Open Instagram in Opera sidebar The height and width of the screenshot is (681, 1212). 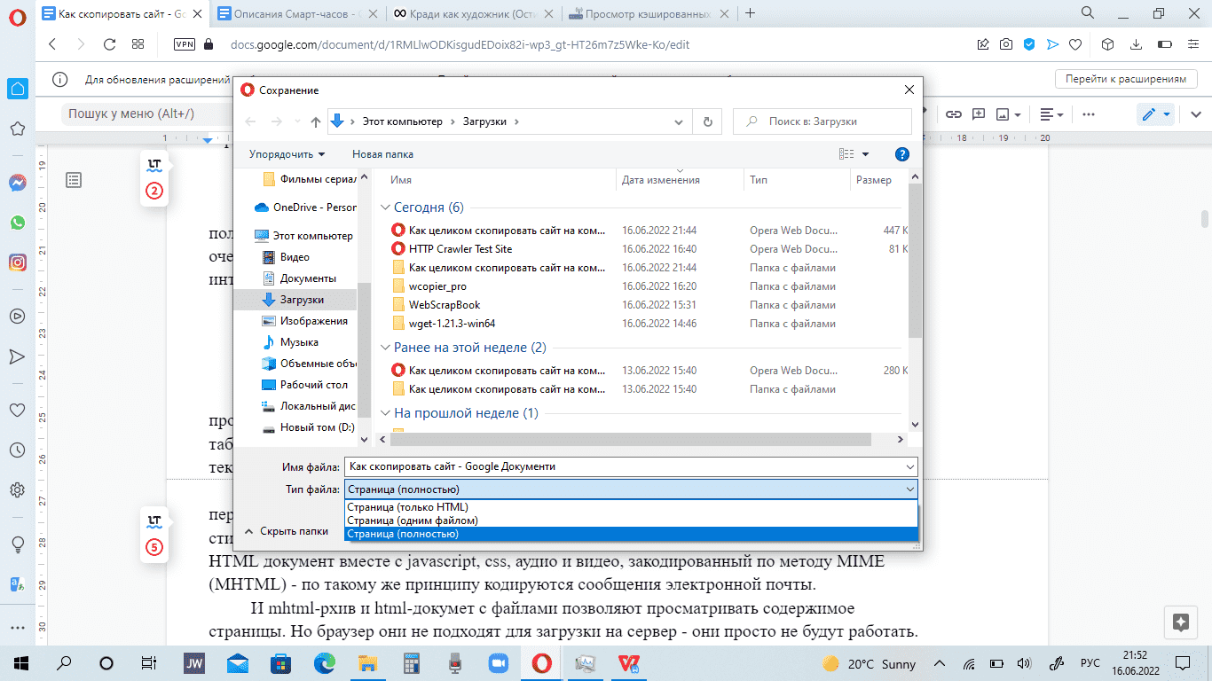tap(17, 262)
